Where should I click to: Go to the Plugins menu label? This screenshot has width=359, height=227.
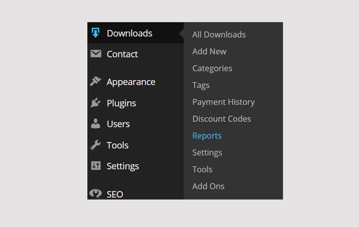tap(121, 103)
